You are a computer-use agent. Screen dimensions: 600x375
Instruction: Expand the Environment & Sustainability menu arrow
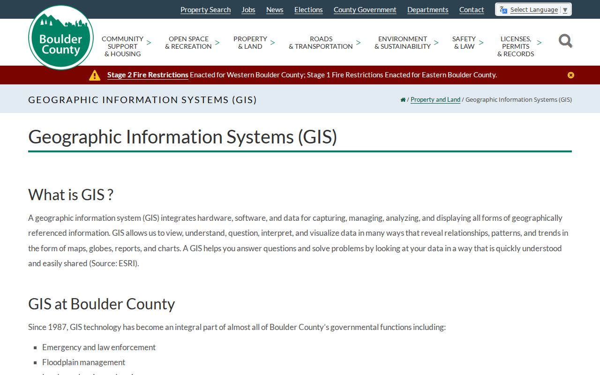click(x=436, y=43)
